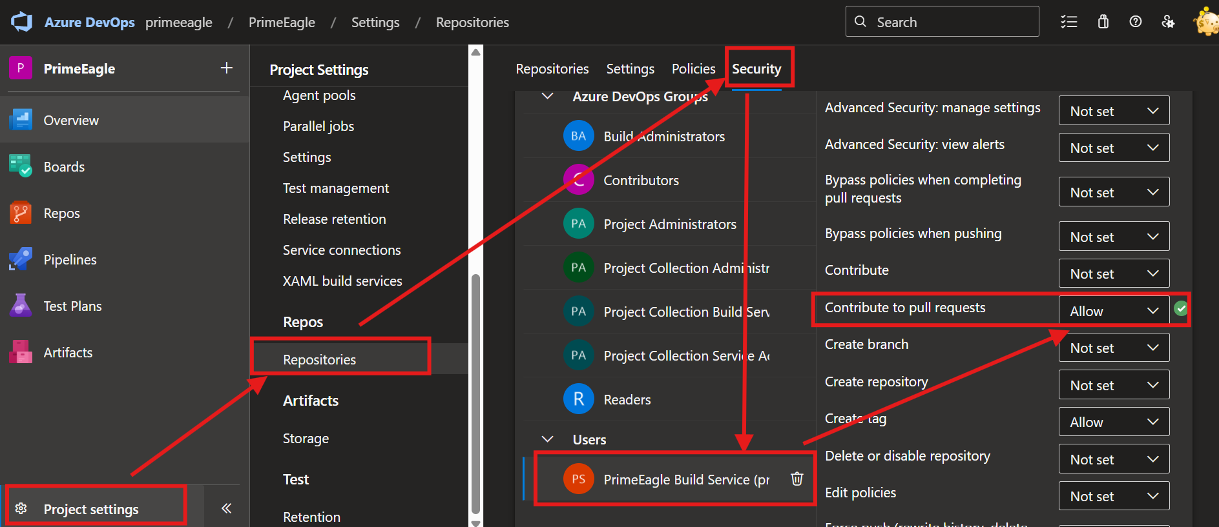1219x527 pixels.
Task: Click the plus icon next to PrimeEagle
Action: coord(227,68)
